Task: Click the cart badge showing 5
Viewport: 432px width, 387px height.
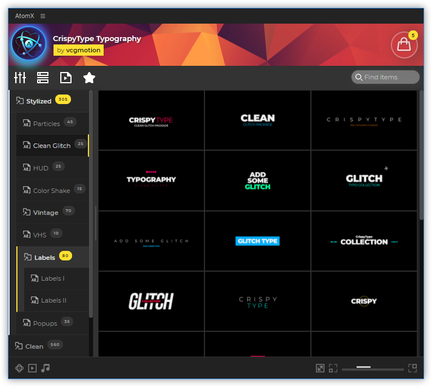Action: (x=413, y=35)
